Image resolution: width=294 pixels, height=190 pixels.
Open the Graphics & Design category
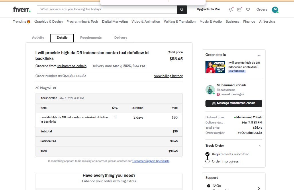tap(48, 21)
